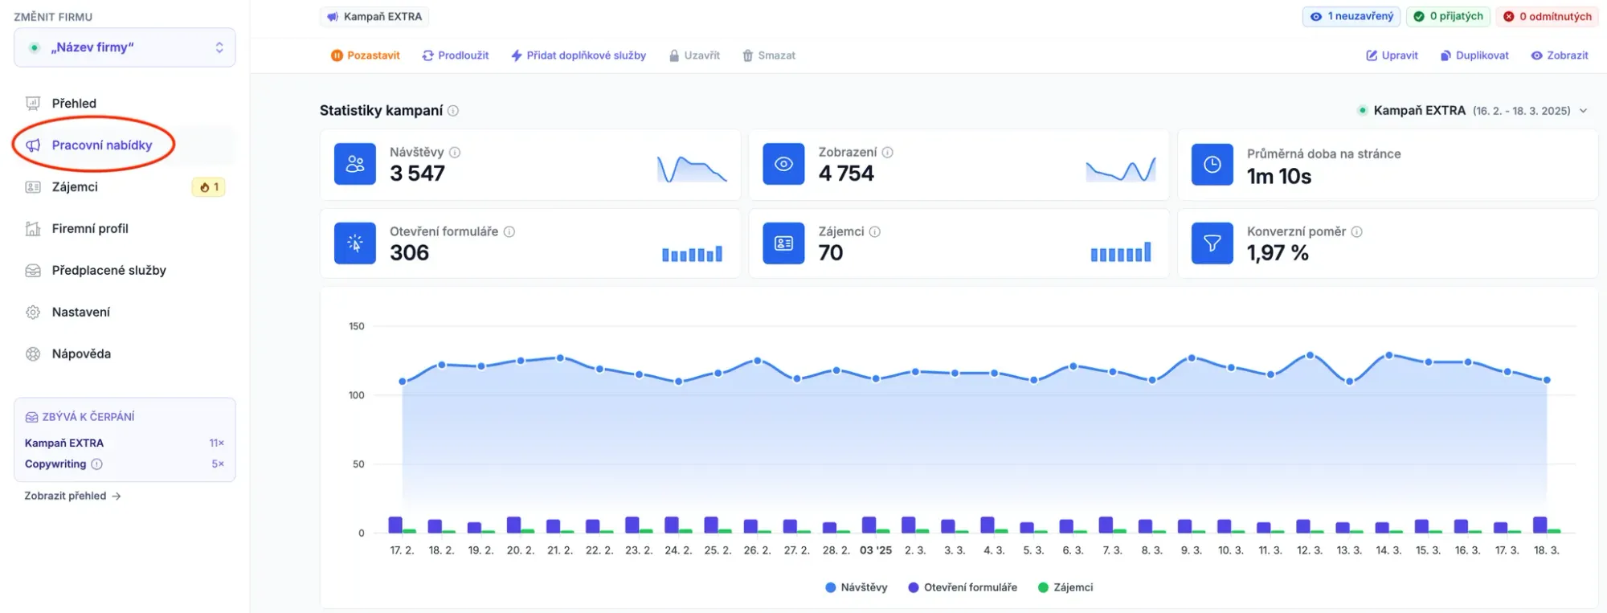The image size is (1607, 613).
Task: Toggle Návštěvy series in chart legend
Action: coord(856,587)
